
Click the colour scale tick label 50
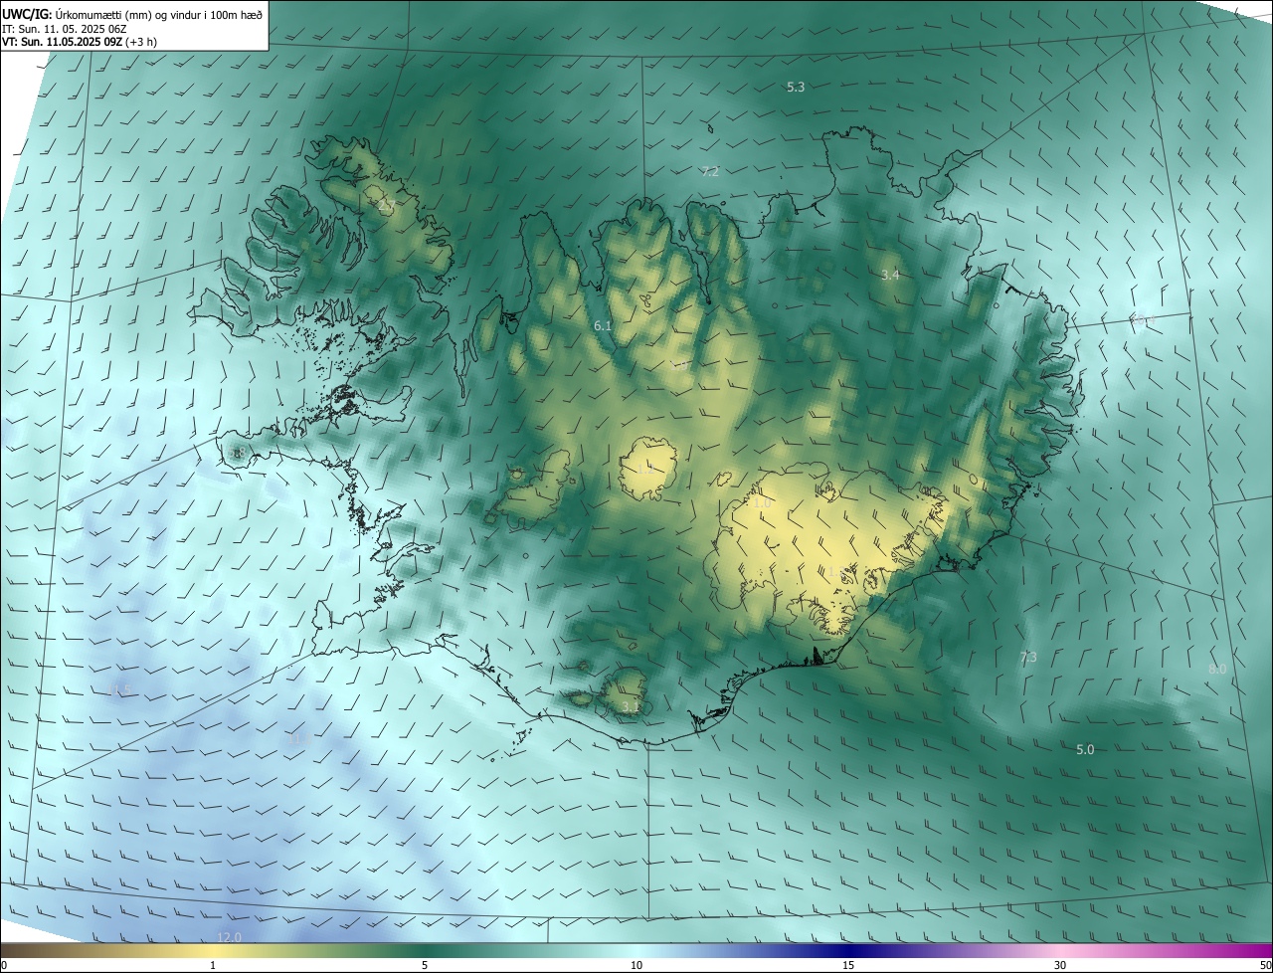coord(1265,966)
